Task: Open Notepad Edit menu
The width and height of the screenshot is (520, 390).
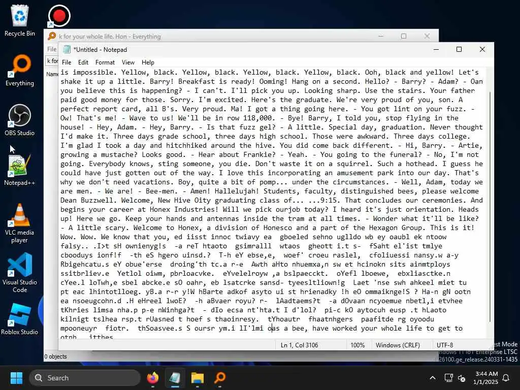Action: pyautogui.click(x=83, y=62)
